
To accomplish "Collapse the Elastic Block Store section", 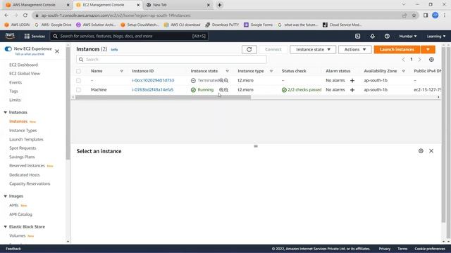I will (5, 226).
